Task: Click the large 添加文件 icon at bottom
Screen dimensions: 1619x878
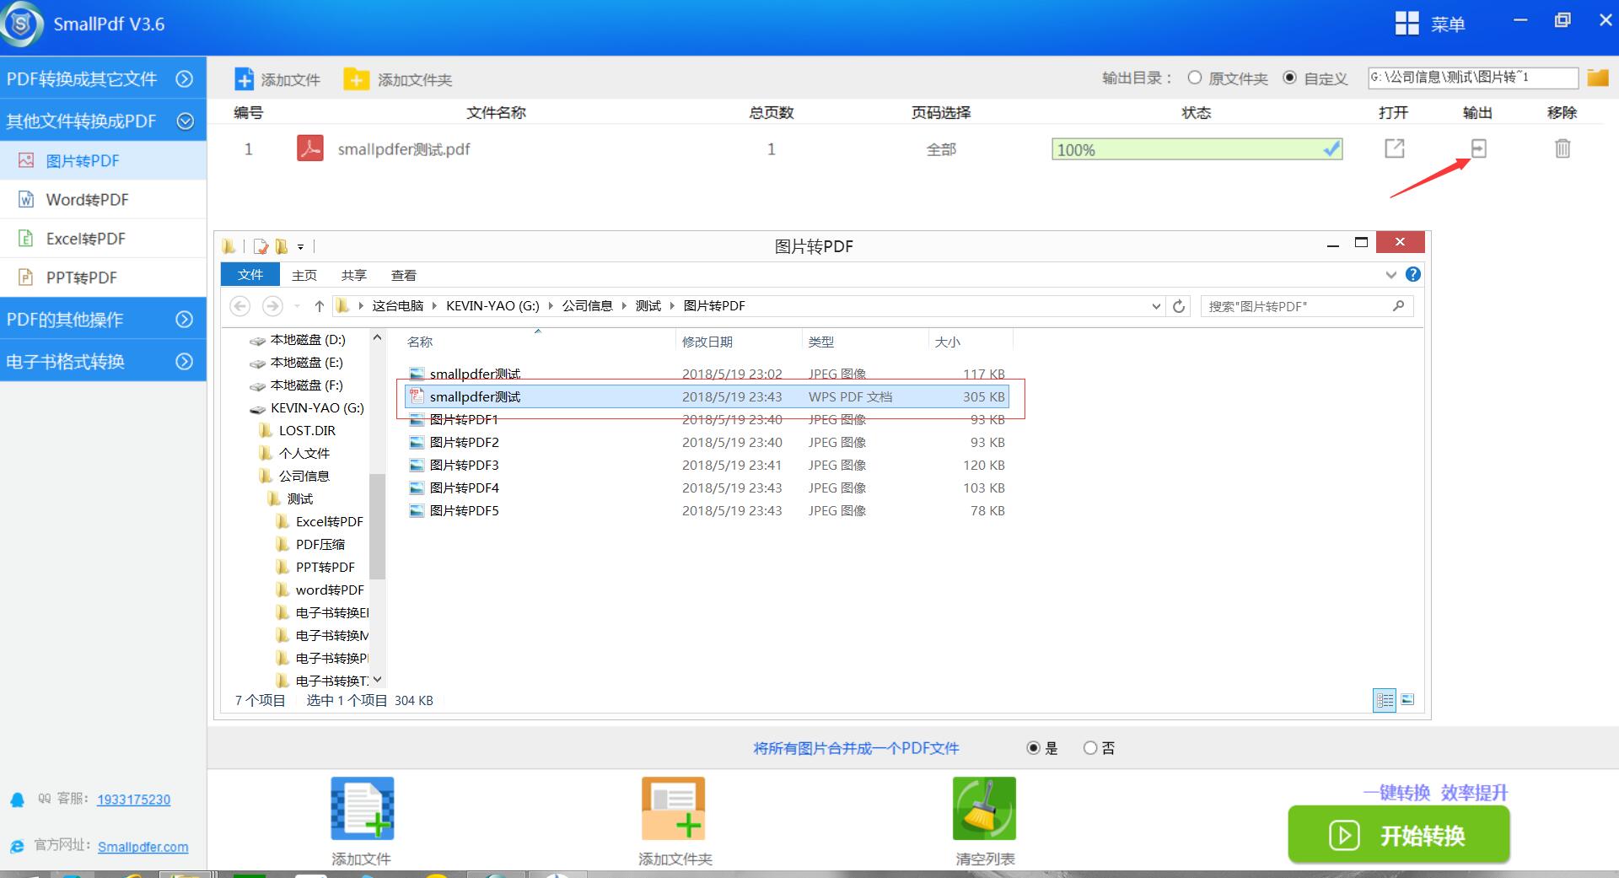Action: pyautogui.click(x=363, y=808)
